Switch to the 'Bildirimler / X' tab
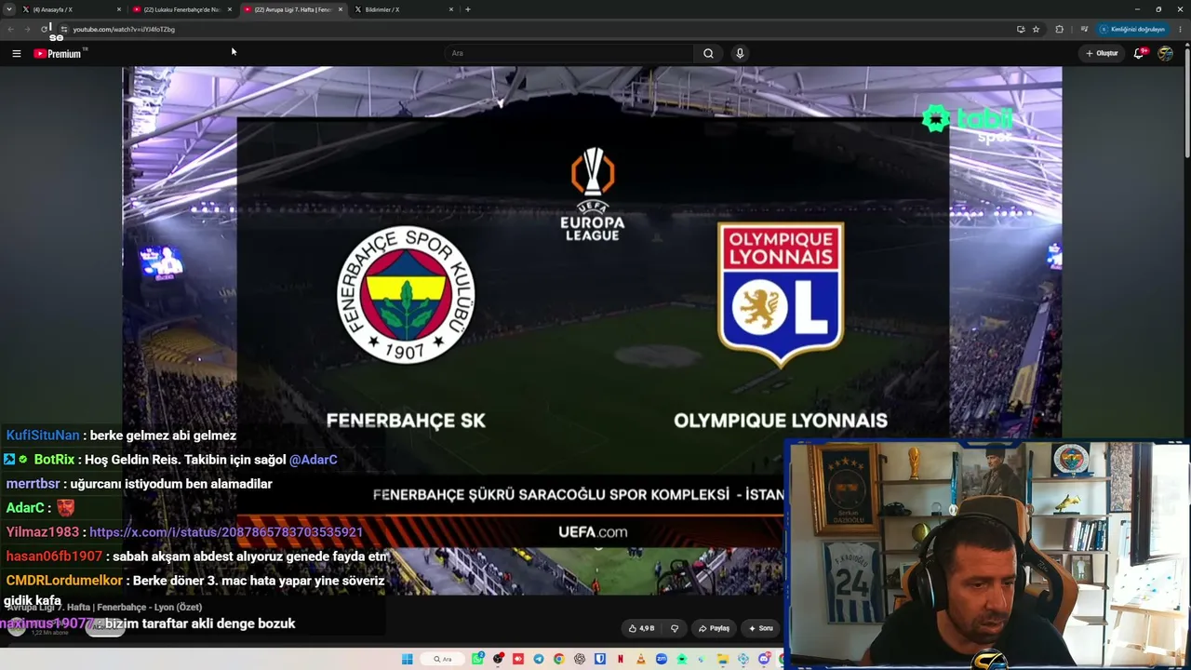Image resolution: width=1191 pixels, height=670 pixels. 404,9
